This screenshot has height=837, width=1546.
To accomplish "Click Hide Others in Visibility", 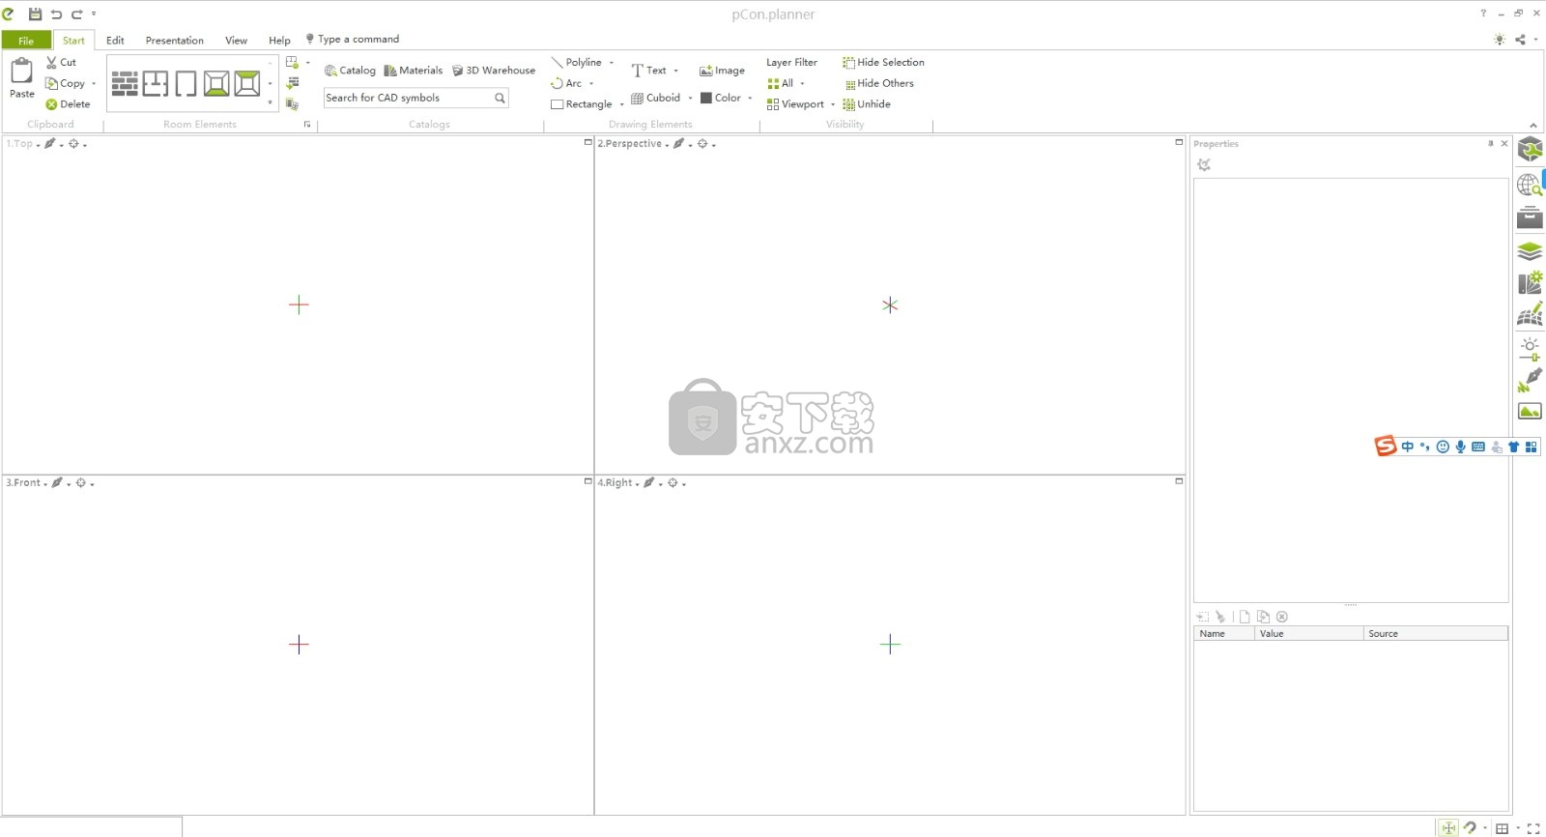I will [x=878, y=83].
